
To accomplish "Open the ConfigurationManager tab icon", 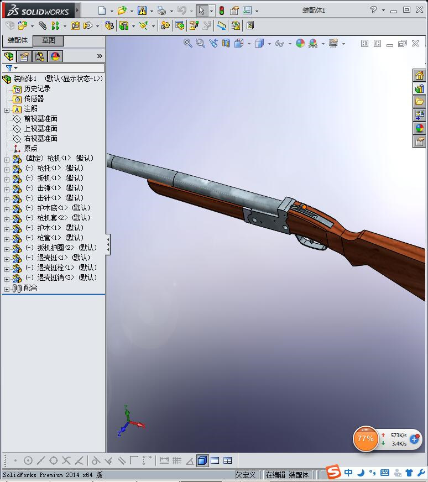I will [40, 56].
